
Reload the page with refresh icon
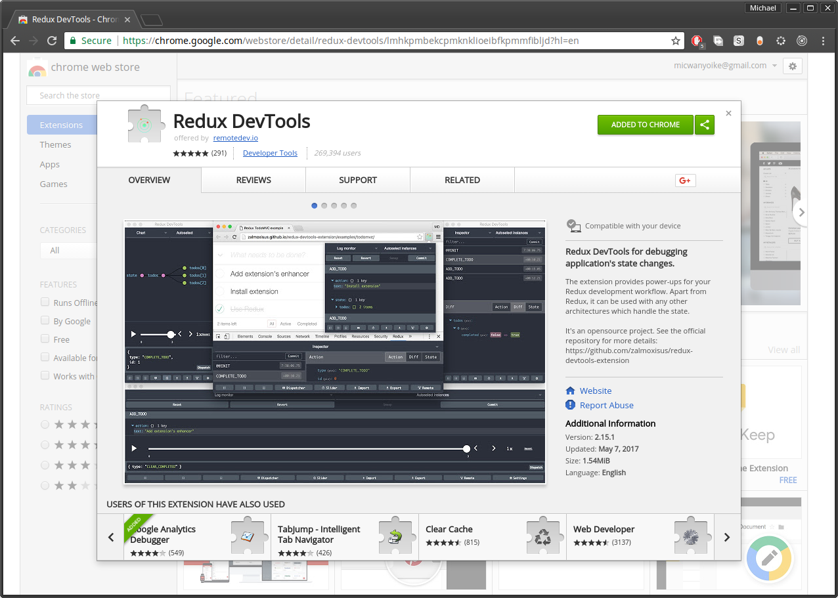(x=52, y=41)
